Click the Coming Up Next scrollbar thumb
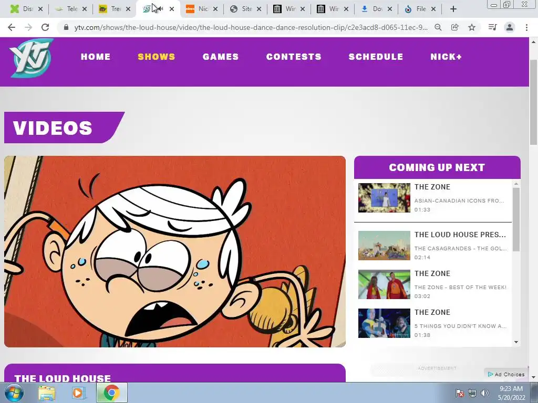The image size is (538, 403). pos(516,219)
